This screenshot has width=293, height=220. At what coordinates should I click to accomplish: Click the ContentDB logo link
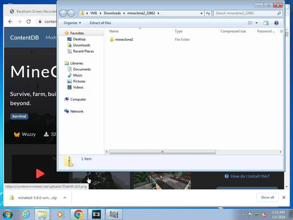click(x=24, y=38)
